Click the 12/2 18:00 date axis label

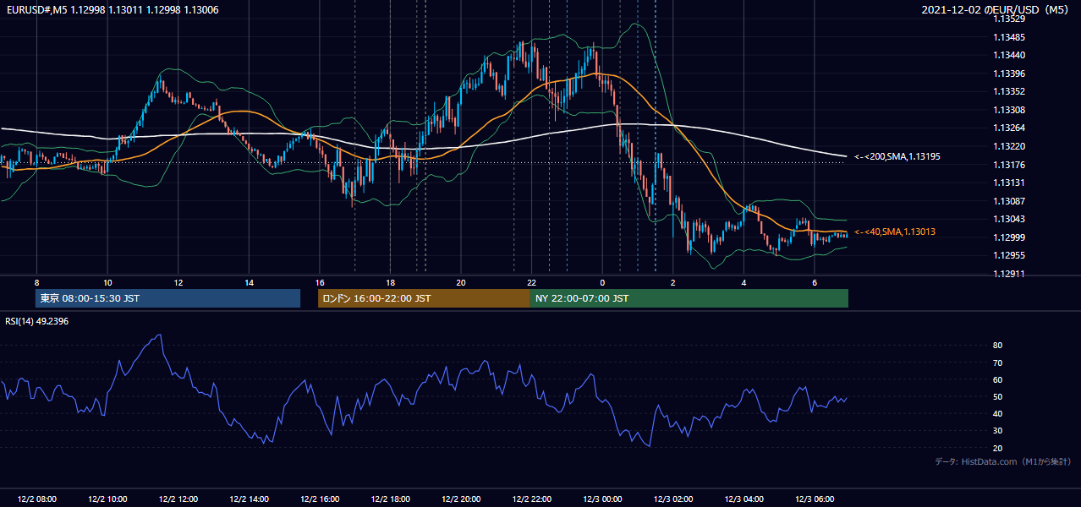point(390,499)
